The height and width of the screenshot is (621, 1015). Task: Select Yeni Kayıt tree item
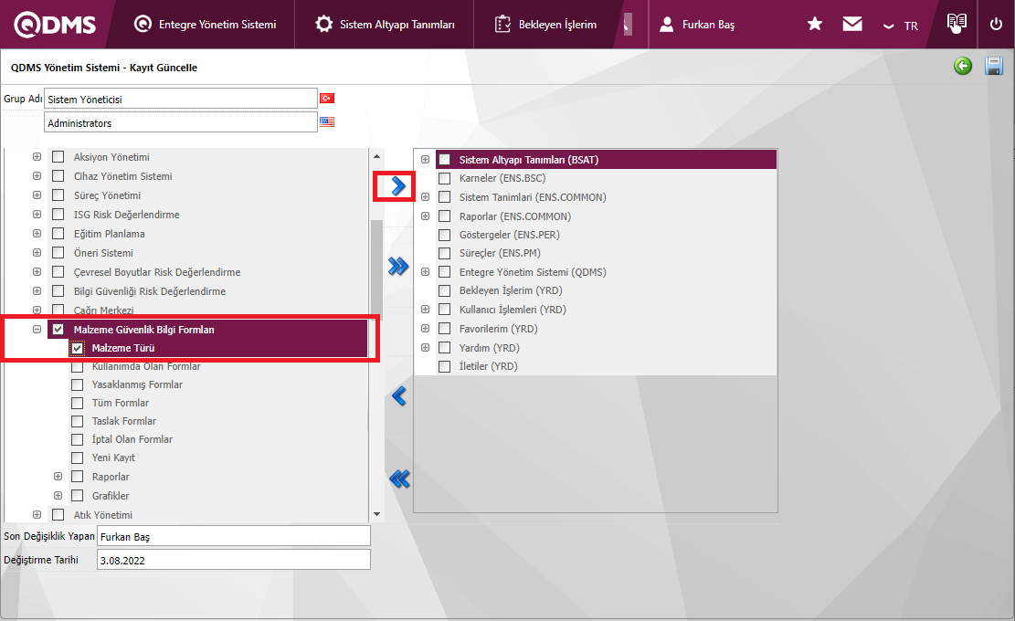coord(113,458)
